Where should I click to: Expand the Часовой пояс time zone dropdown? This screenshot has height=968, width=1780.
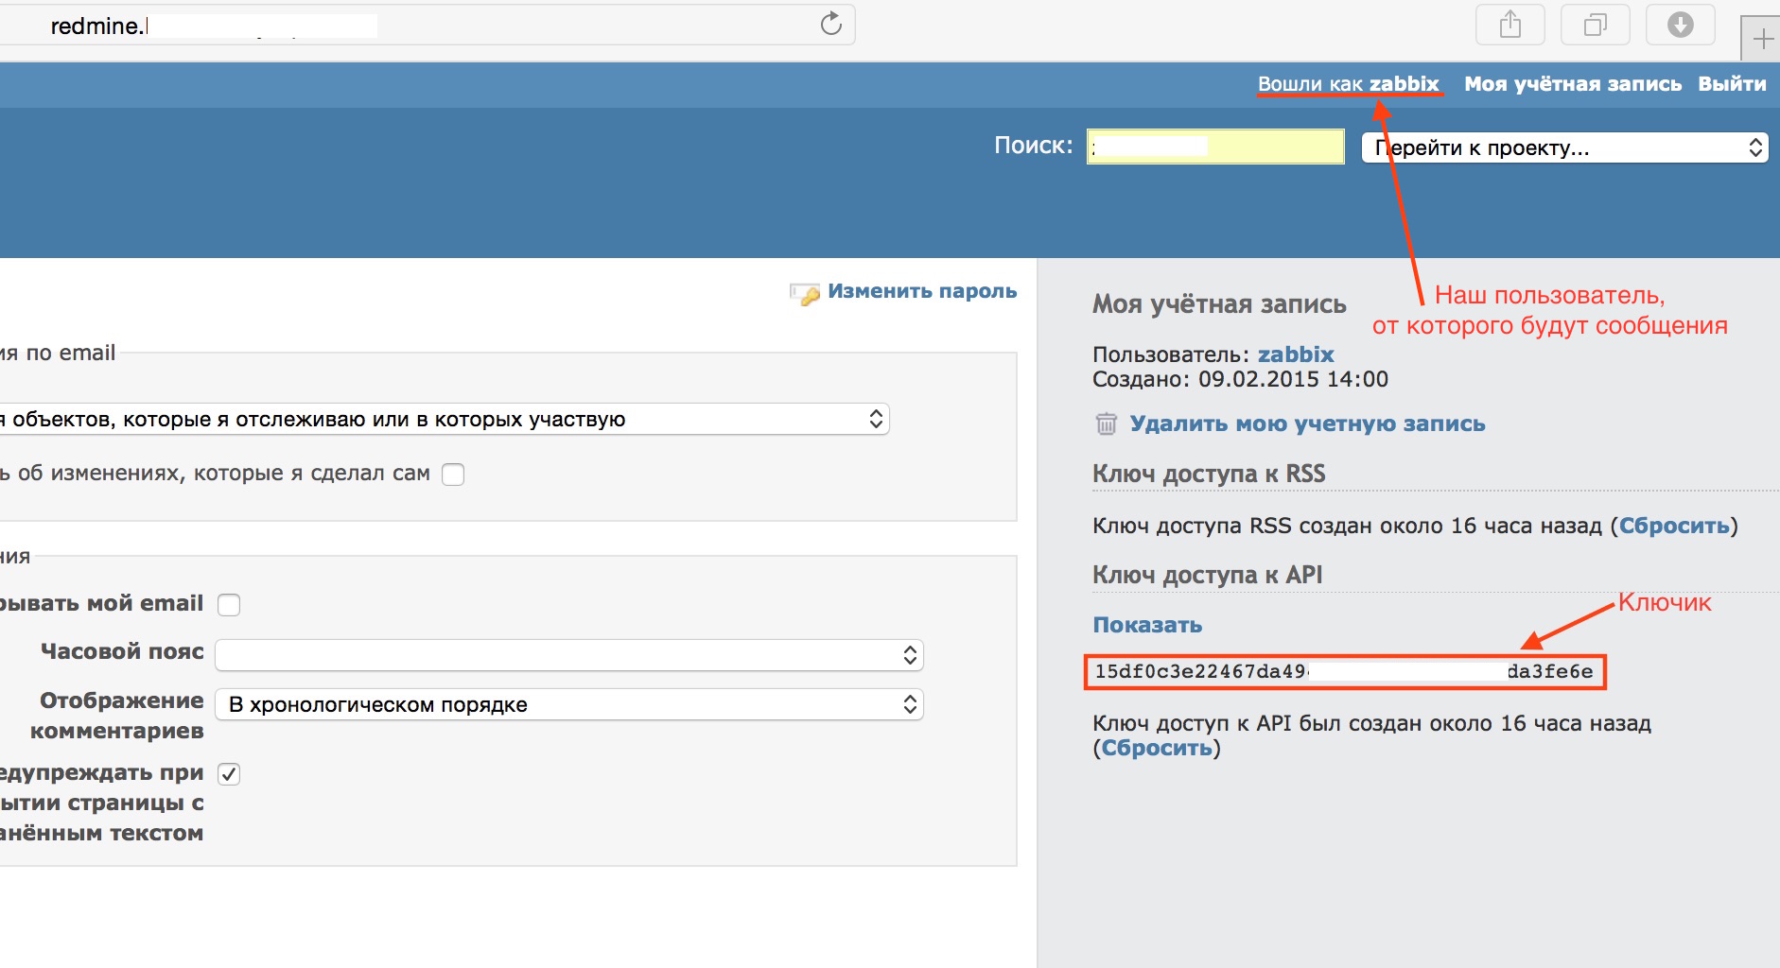569,655
